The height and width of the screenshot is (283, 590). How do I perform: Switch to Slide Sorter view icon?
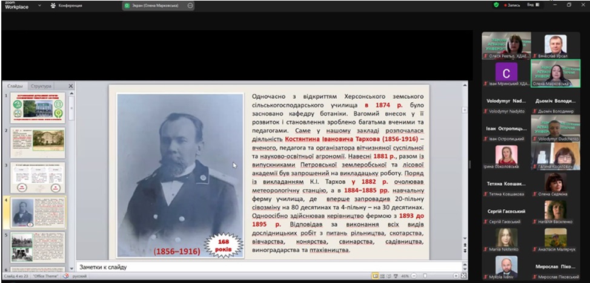382,276
